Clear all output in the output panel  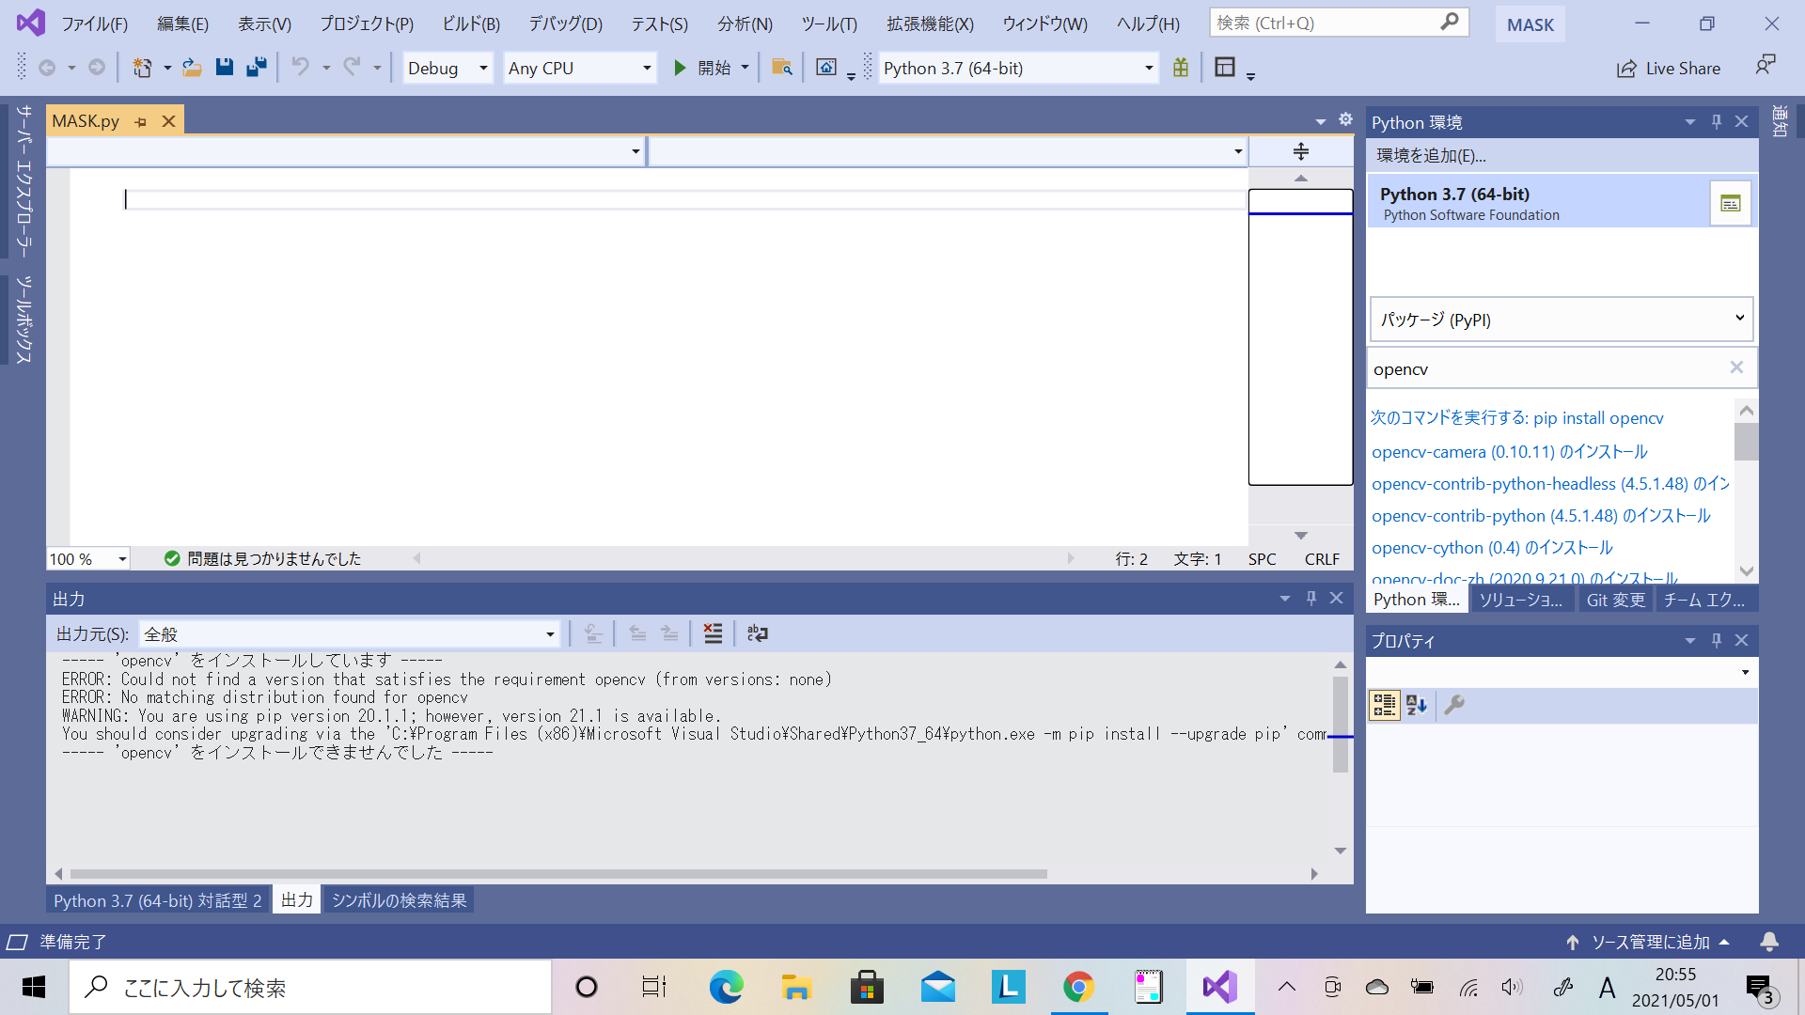(713, 632)
